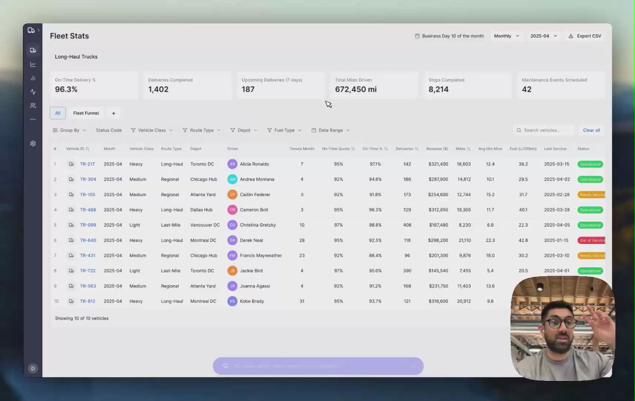Click Alicia Ronaldo's avatar
The width and height of the screenshot is (635, 401).
tap(232, 164)
